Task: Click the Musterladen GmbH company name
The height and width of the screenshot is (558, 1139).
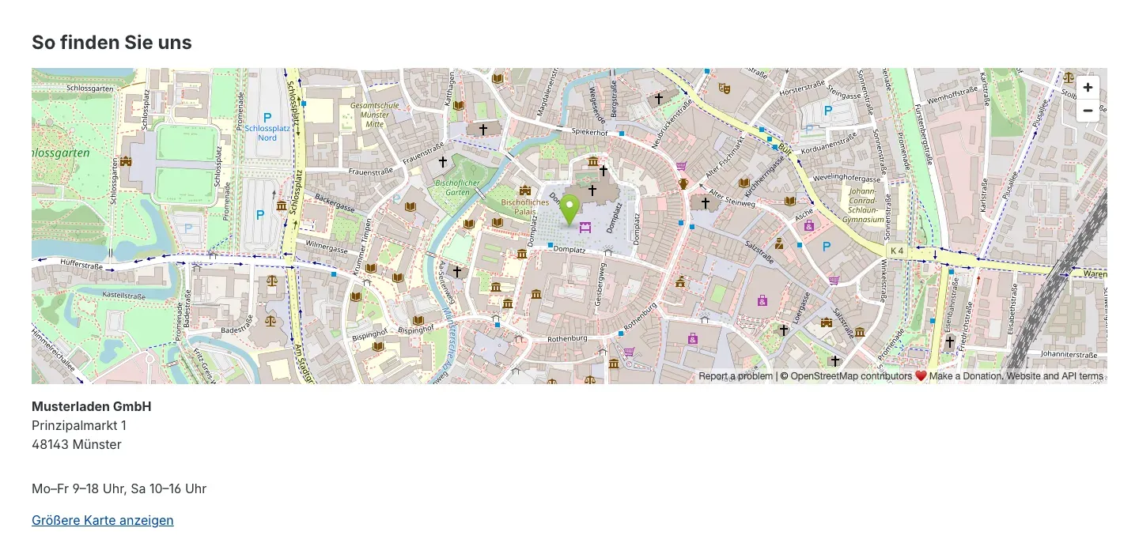Action: tap(91, 406)
